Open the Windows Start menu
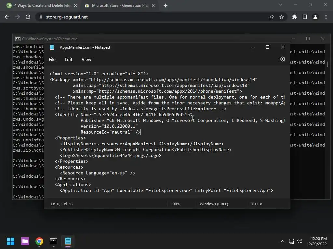Image resolution: width=333 pixels, height=249 pixels. [x=10, y=241]
